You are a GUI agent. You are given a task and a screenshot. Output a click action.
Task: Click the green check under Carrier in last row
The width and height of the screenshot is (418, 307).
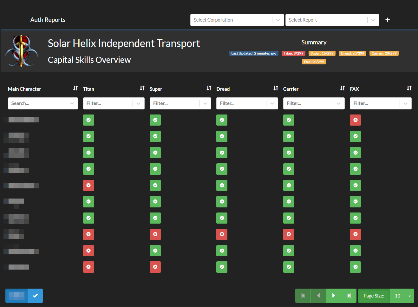pyautogui.click(x=289, y=267)
